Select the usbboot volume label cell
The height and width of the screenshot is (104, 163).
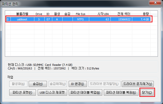pos(22,19)
